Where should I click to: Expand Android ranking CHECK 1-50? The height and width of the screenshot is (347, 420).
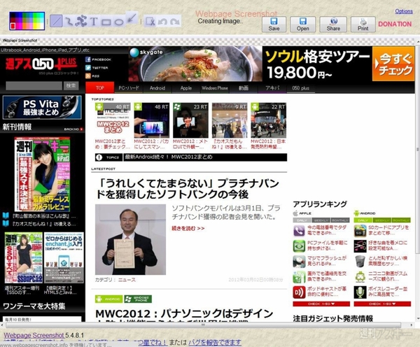[x=382, y=304]
